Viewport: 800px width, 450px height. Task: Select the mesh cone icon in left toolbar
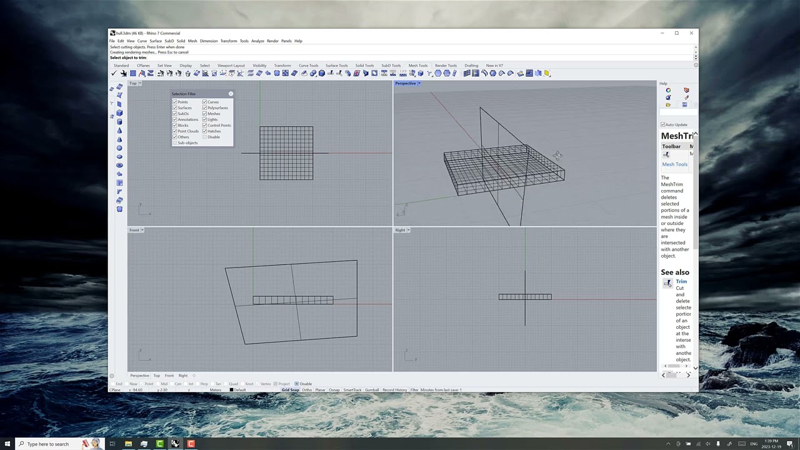[x=119, y=130]
